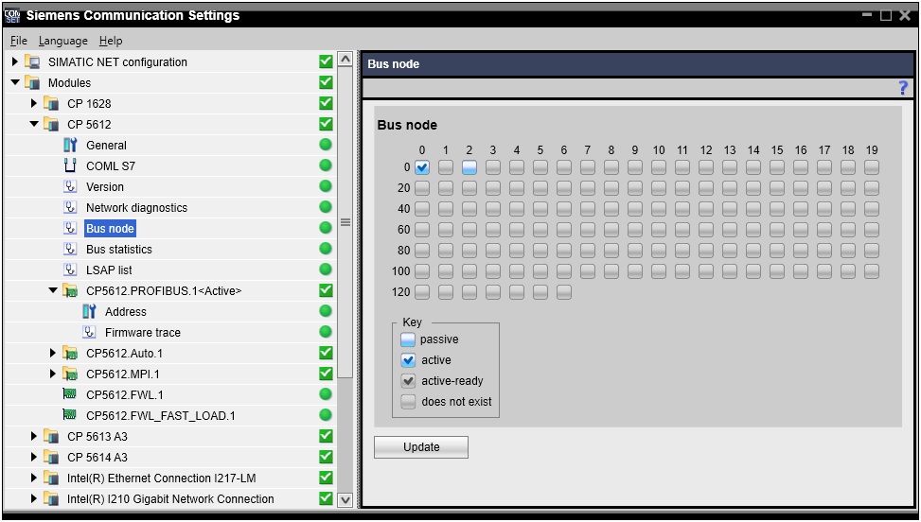This screenshot has width=921, height=522.
Task: Expand the CP 5614 A3 node
Action: point(33,457)
